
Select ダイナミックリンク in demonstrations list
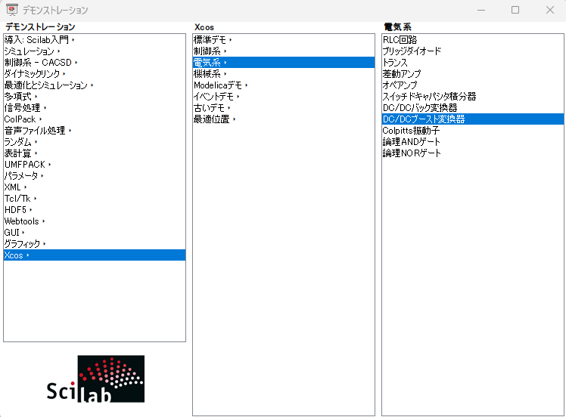click(x=95, y=73)
